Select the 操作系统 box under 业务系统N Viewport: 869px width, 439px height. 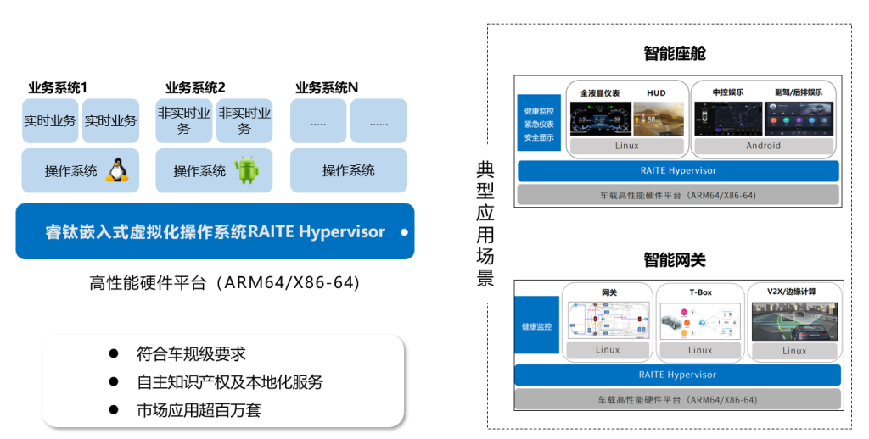(349, 170)
